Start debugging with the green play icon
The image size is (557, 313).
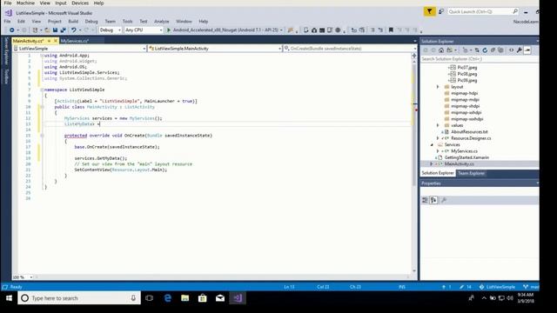coord(169,30)
